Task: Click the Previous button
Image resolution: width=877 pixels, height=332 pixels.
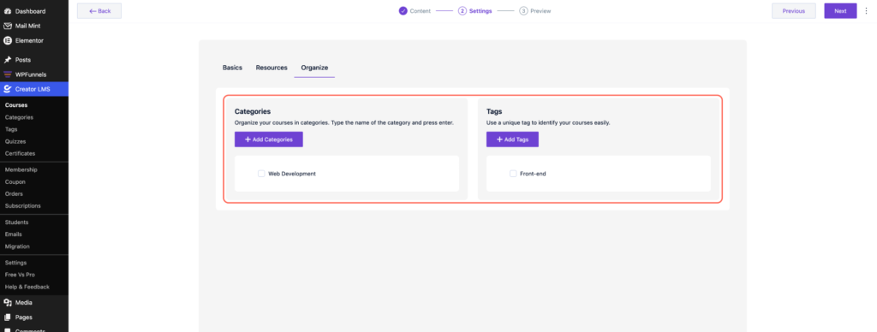Action: point(794,10)
